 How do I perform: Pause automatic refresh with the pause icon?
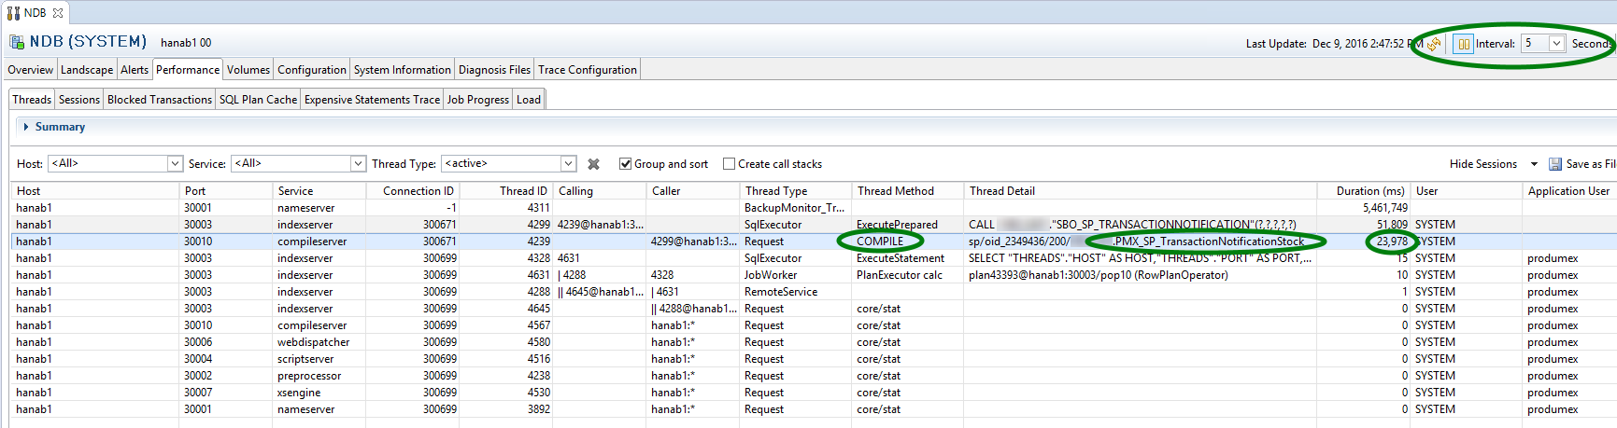point(1464,44)
